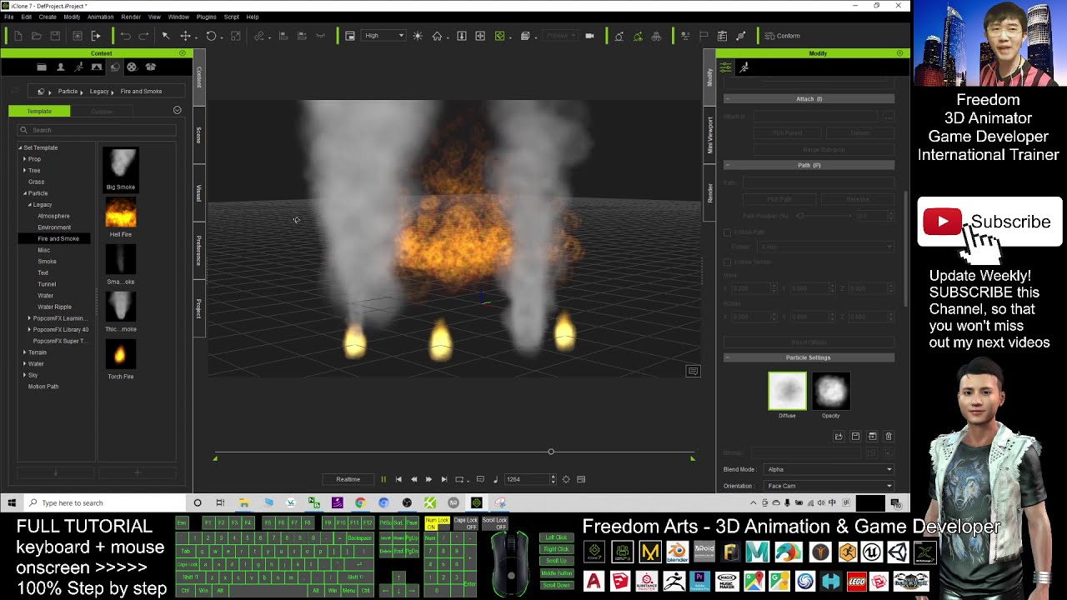Image resolution: width=1067 pixels, height=600 pixels.
Task: Toggle the sound note icon in player
Action: tap(495, 479)
